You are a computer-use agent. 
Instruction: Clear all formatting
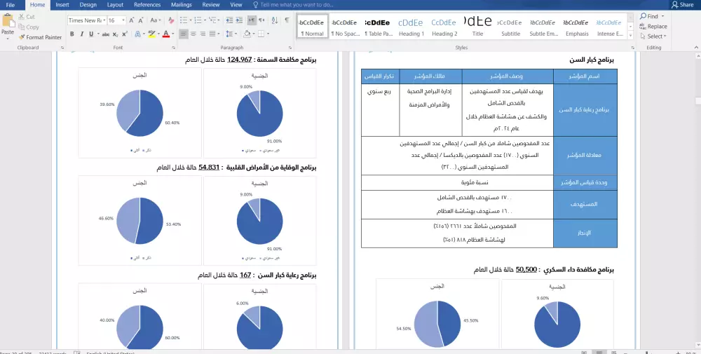coord(171,20)
